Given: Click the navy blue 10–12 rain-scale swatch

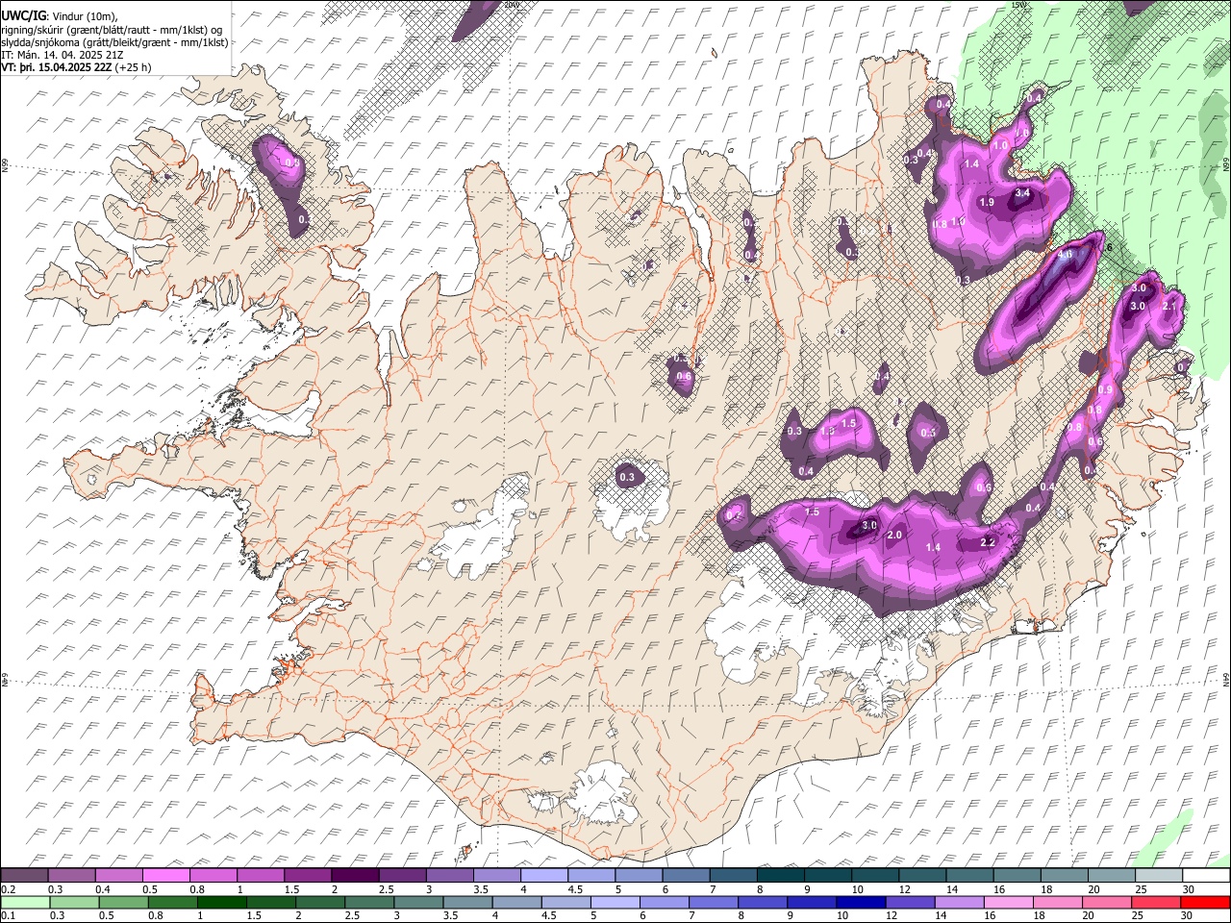Looking at the screenshot, I should point(860,902).
